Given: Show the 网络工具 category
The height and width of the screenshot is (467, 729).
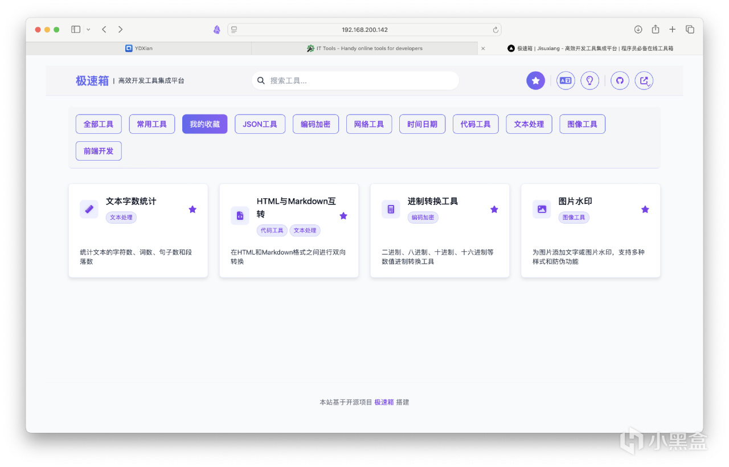Looking at the screenshot, I should 369,124.
